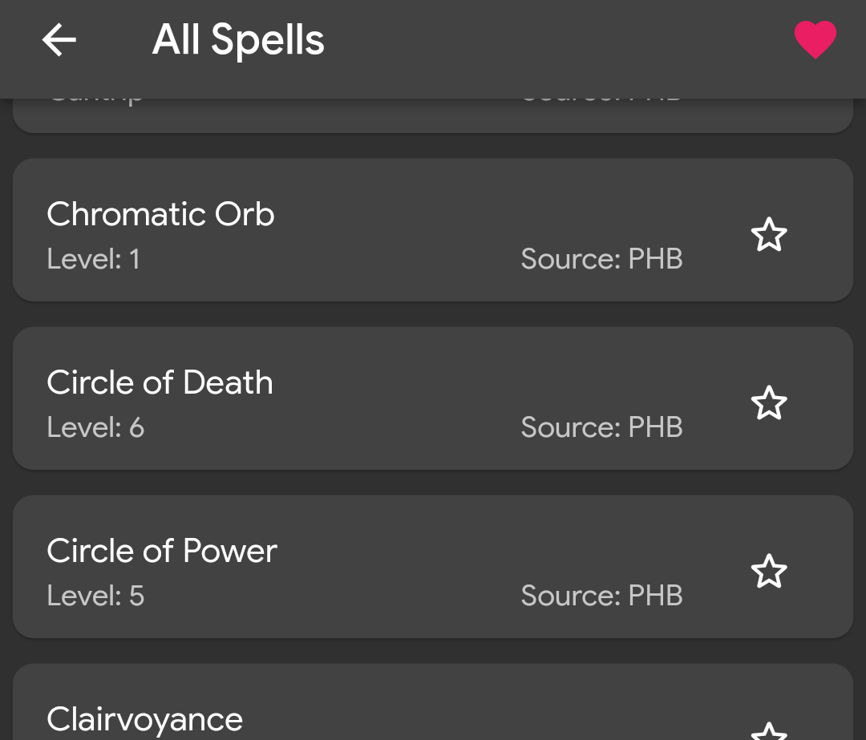
Task: Tap 'Source: PHB' on Circle of Death card
Action: pos(601,427)
